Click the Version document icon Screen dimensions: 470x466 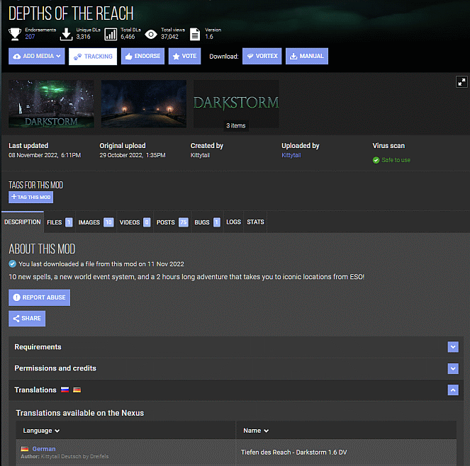point(195,33)
